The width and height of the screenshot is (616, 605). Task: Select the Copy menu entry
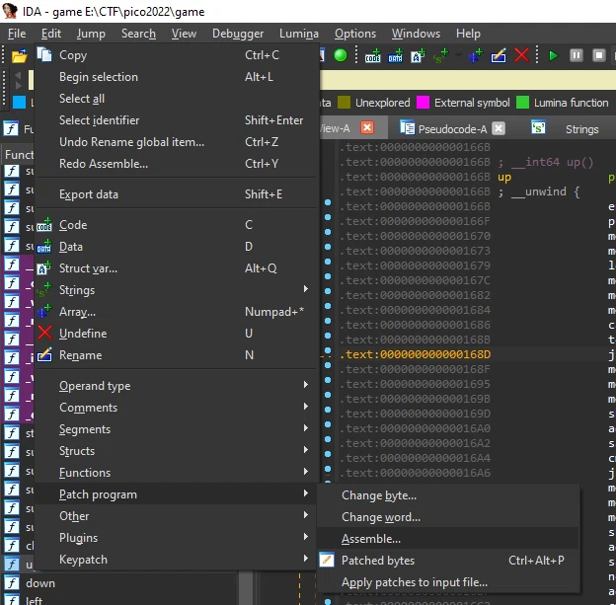coord(177,55)
